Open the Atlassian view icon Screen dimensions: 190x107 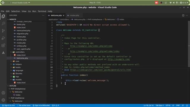click(3, 53)
